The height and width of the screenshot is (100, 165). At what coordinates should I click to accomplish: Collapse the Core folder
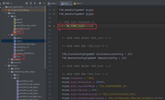6,13
